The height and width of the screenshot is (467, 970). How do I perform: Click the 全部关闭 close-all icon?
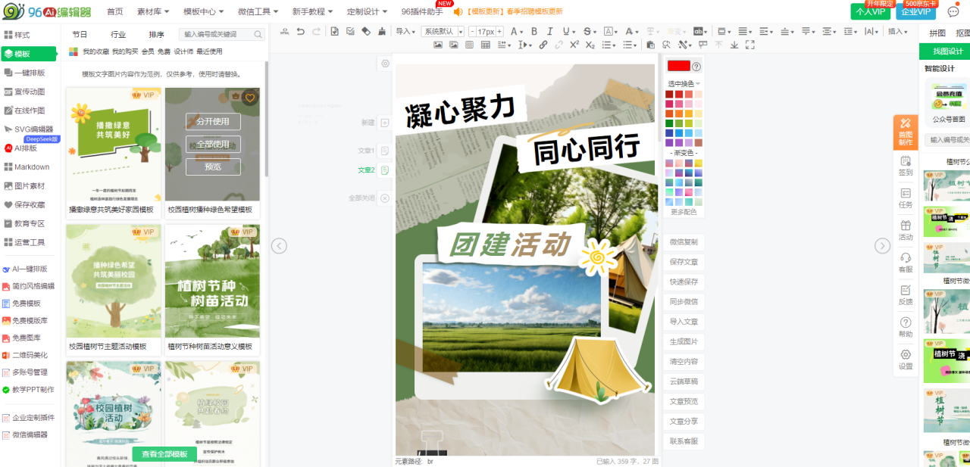point(385,198)
